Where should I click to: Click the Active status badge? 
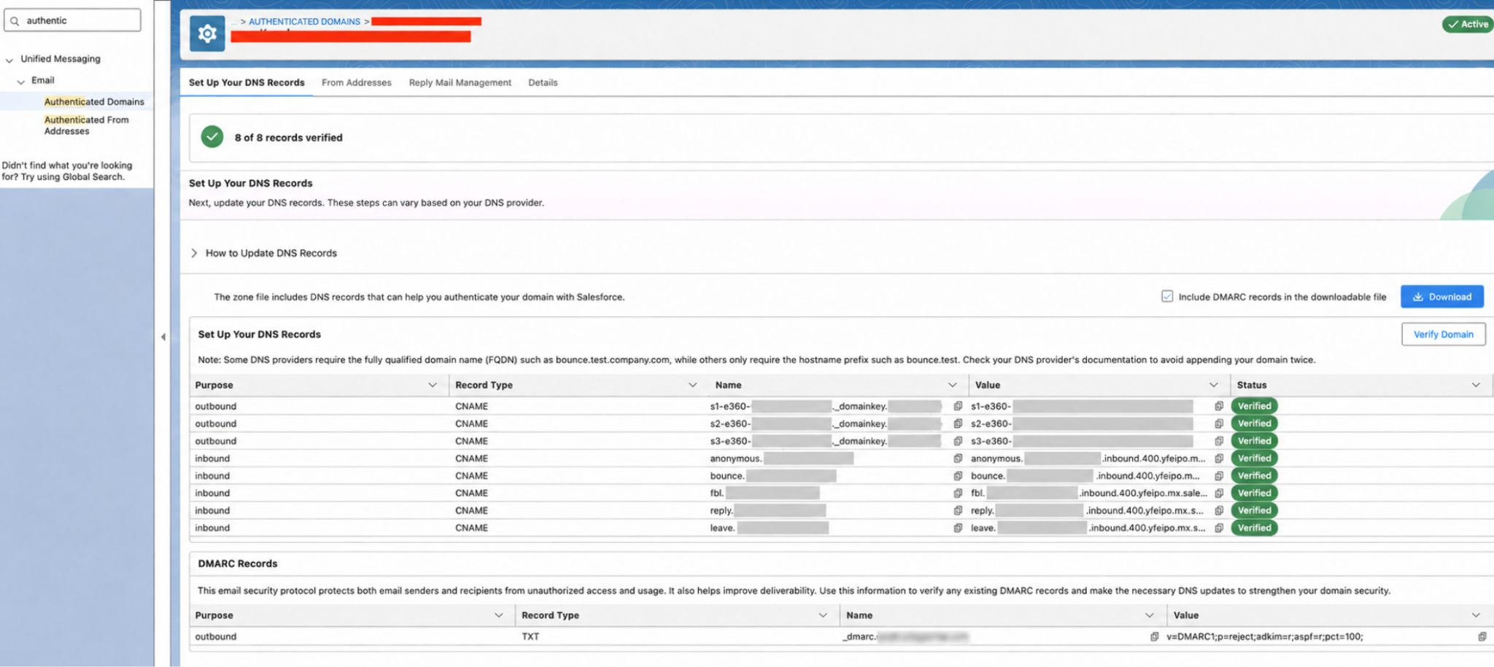[1468, 24]
